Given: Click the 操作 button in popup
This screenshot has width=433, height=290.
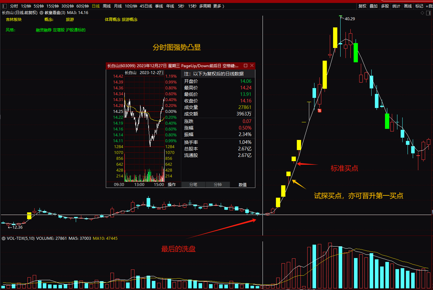Looking at the screenshot, I should pyautogui.click(x=172, y=185).
